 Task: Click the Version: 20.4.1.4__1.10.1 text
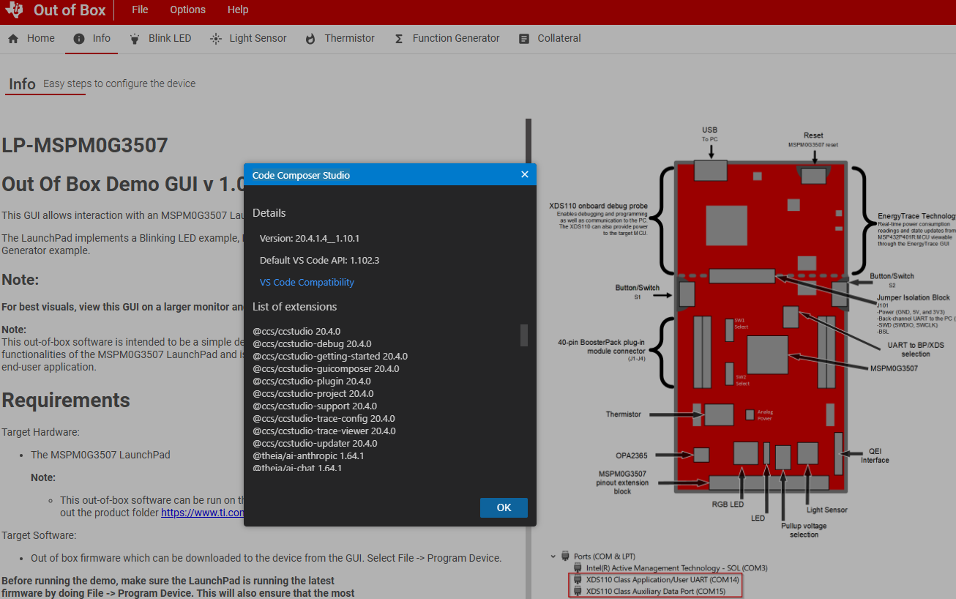(310, 239)
